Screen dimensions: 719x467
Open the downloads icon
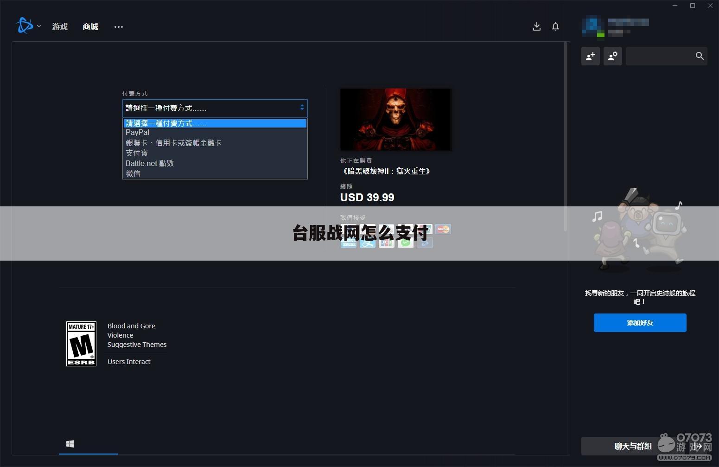tap(537, 26)
